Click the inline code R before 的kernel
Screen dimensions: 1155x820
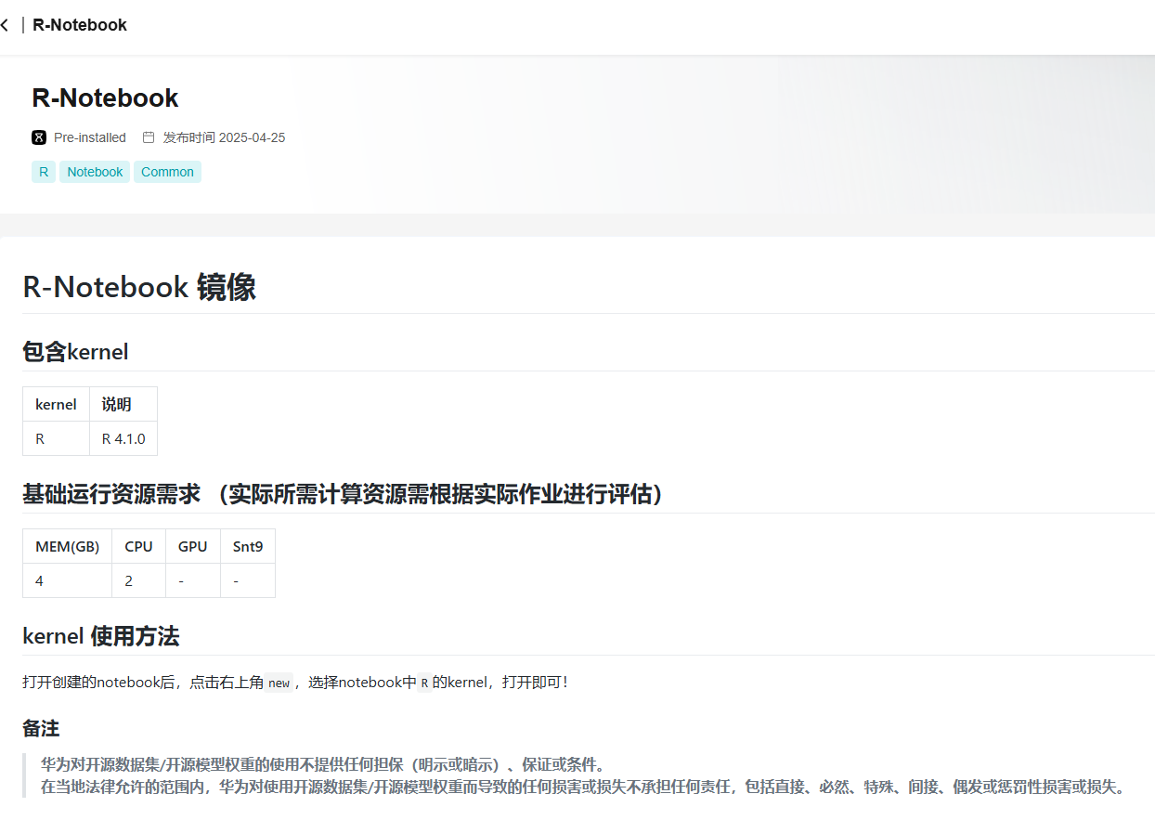pos(424,683)
